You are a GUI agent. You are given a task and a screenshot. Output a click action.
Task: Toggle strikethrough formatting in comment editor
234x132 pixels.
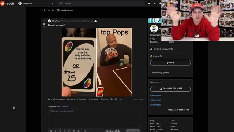(65, 131)
